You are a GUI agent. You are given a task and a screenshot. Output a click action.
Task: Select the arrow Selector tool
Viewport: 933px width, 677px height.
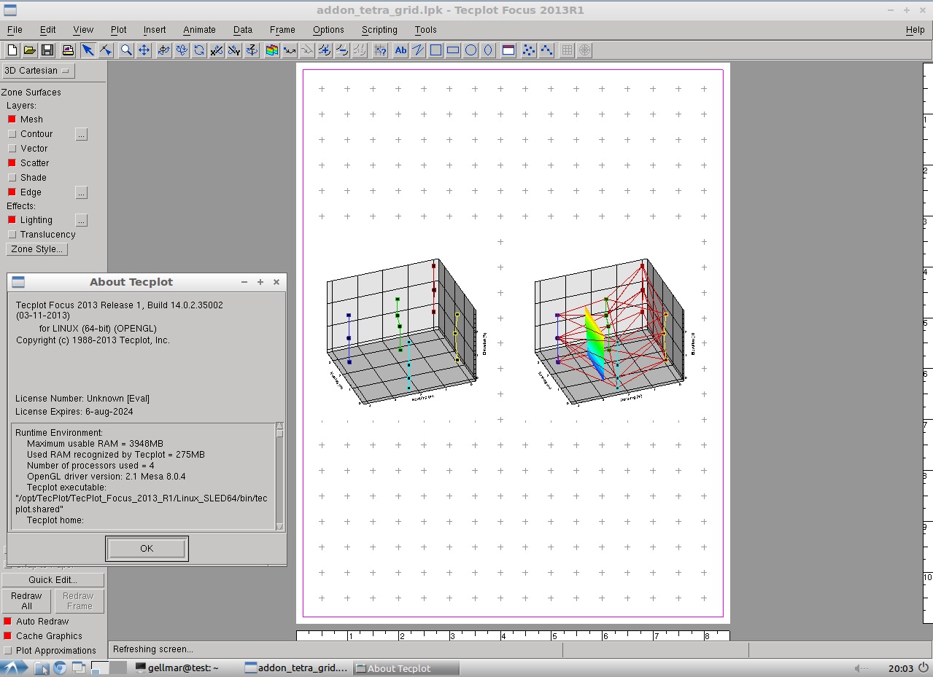[88, 50]
